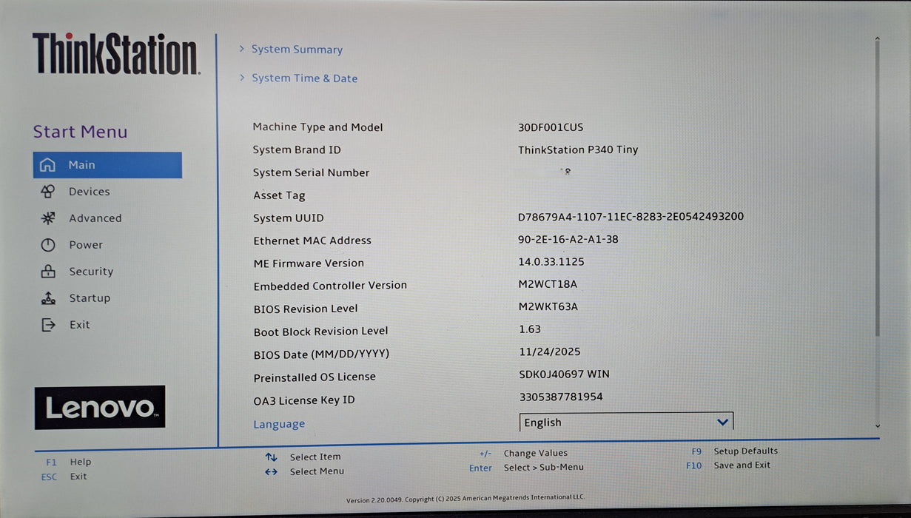
Task: Click the ESC Exit key hint
Action: (x=64, y=477)
